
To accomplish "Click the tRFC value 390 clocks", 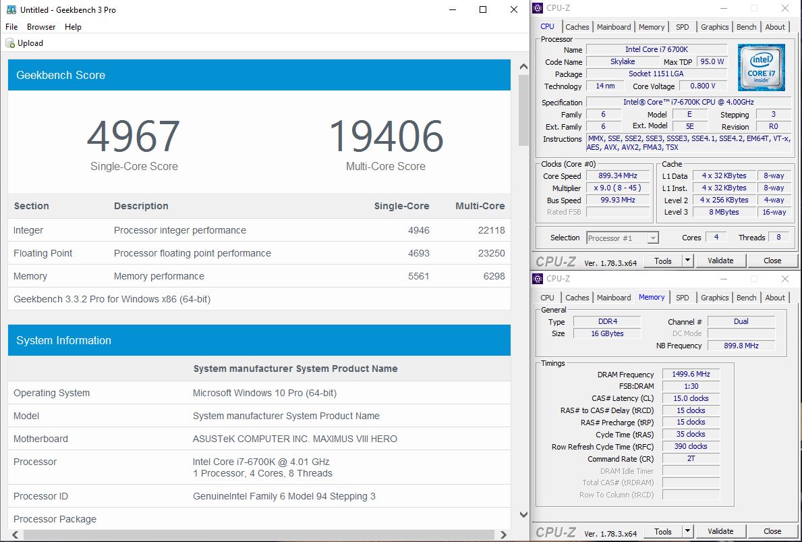I will pyautogui.click(x=691, y=446).
